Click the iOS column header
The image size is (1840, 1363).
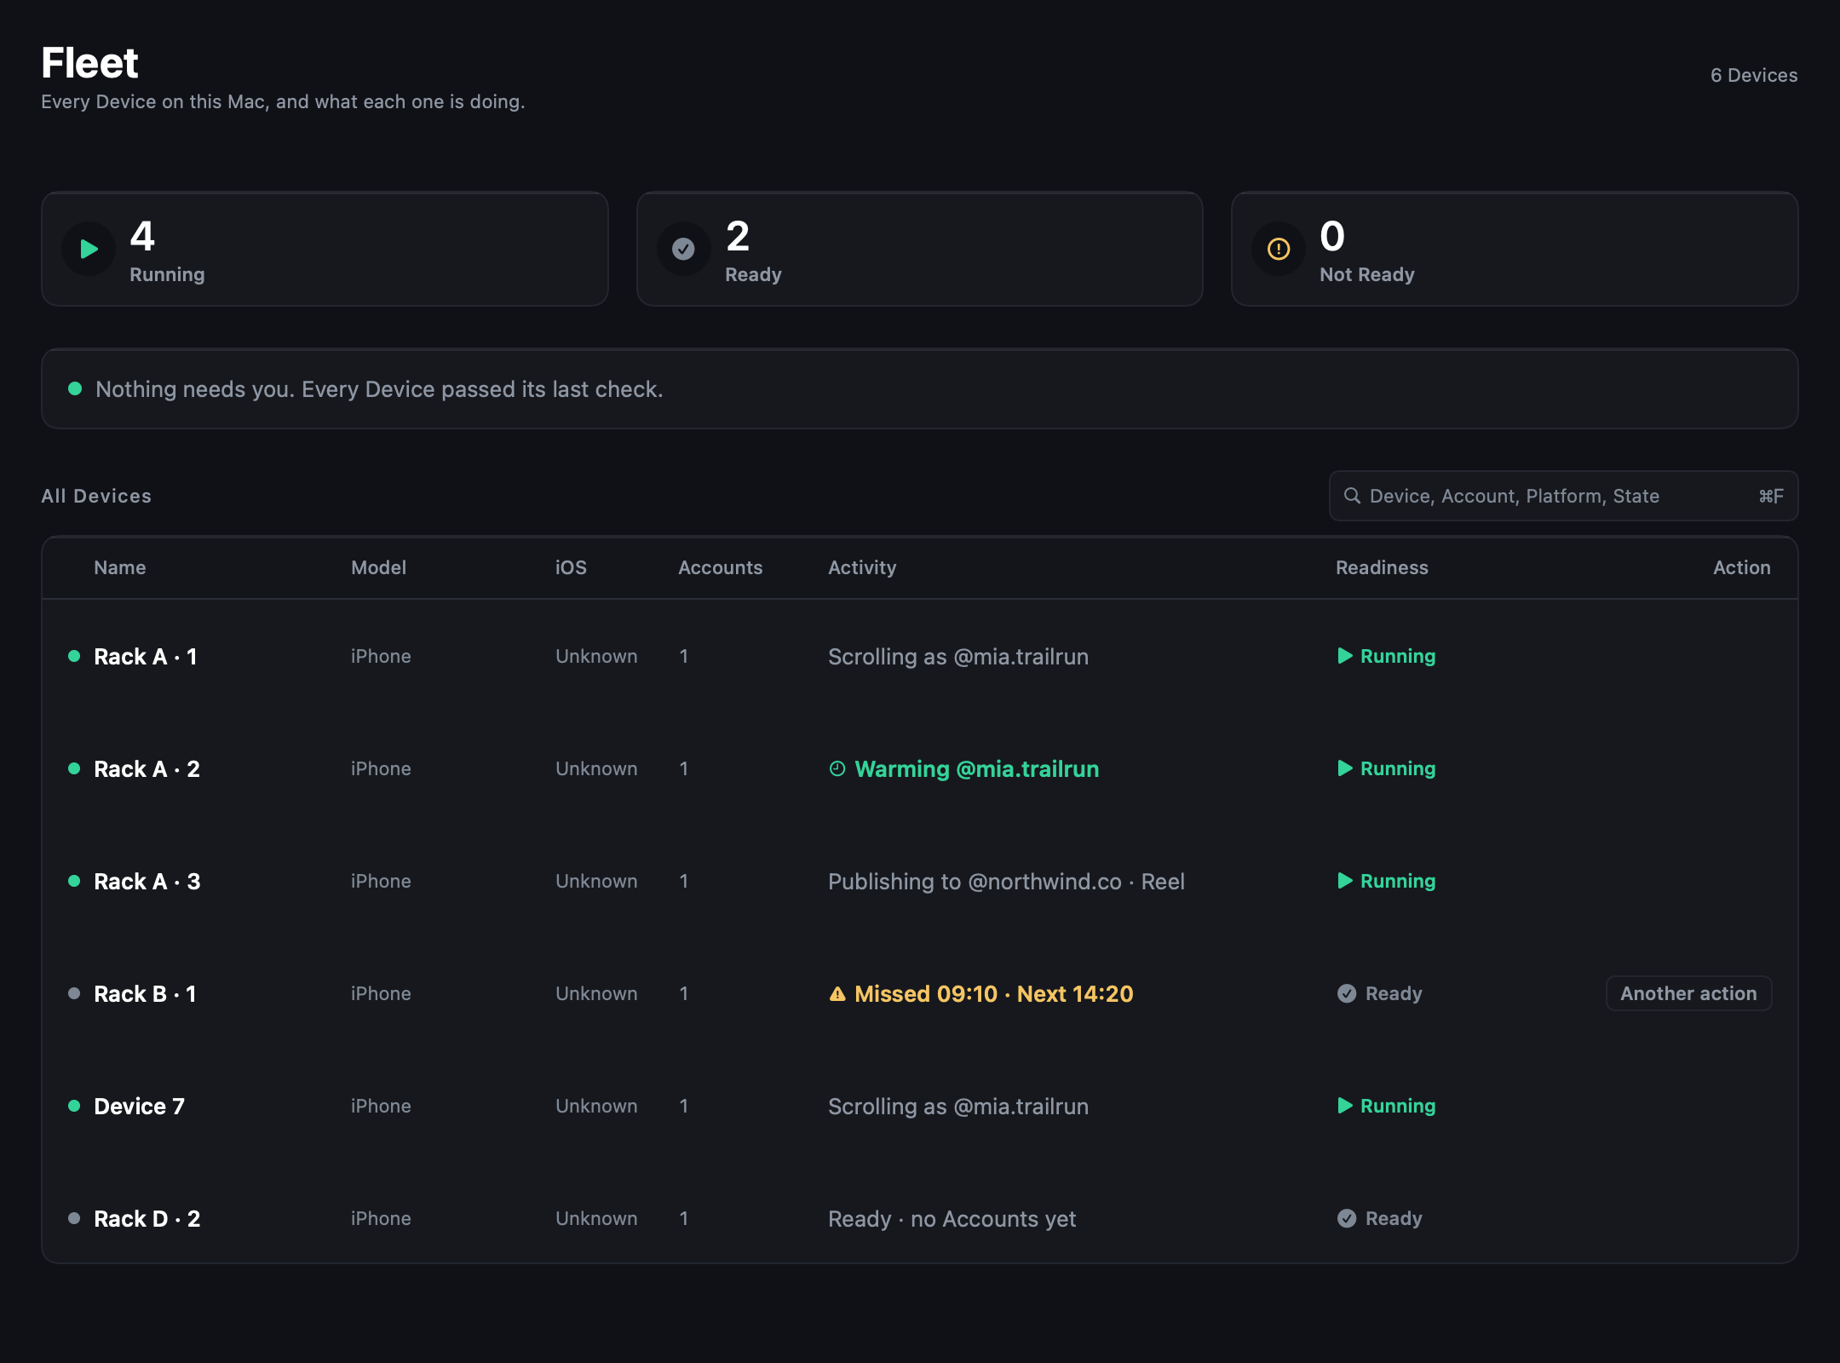tap(571, 567)
